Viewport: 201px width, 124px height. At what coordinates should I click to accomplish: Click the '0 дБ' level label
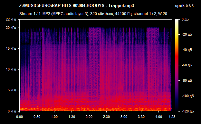tap(185, 20)
